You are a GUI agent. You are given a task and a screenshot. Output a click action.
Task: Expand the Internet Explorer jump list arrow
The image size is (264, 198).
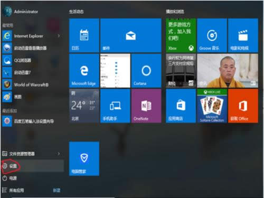(59, 36)
